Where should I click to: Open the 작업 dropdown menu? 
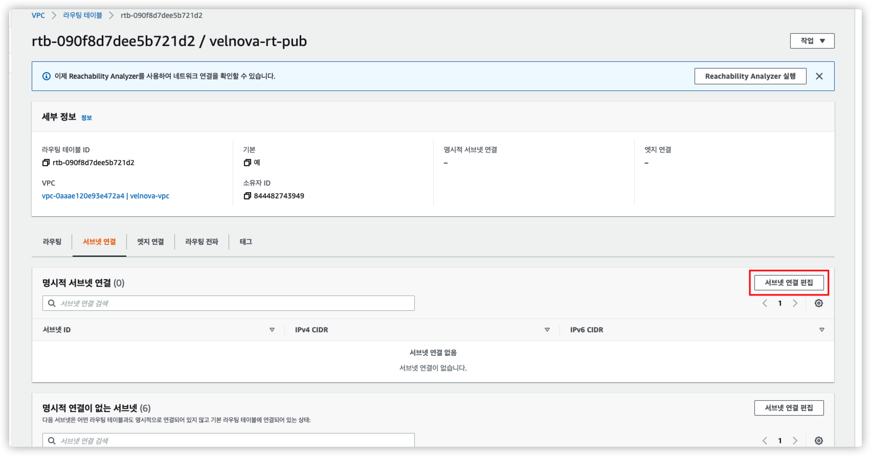[x=812, y=41]
